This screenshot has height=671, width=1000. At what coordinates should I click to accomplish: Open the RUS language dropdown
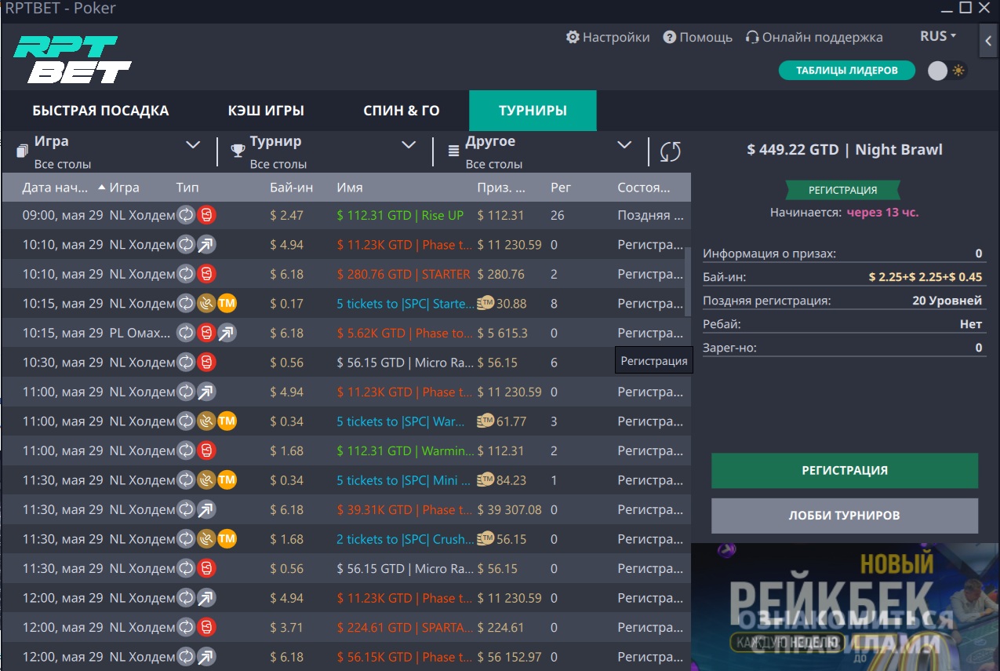[938, 36]
